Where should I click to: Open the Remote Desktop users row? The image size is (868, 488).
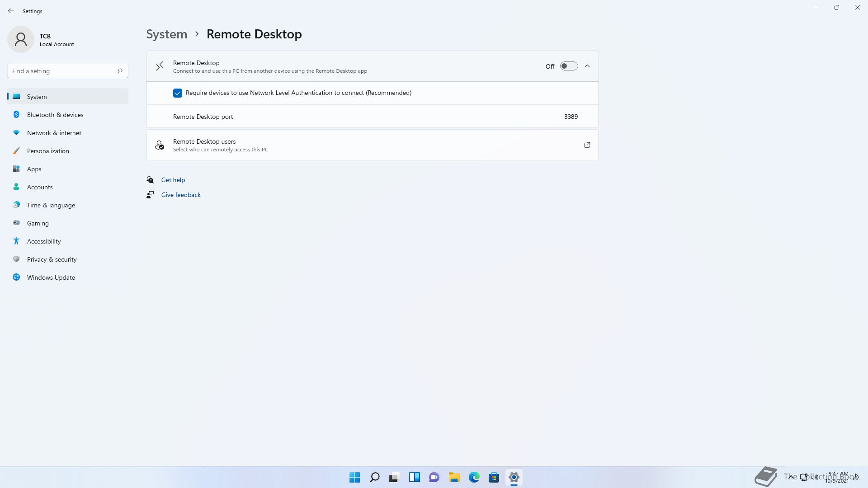point(372,145)
